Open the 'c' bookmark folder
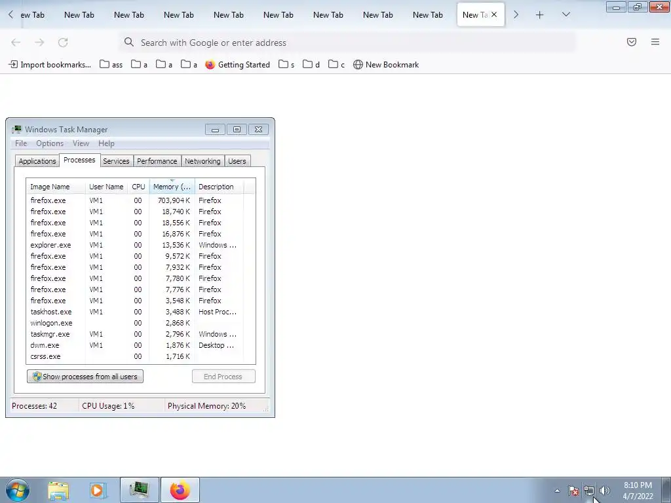The image size is (671, 503). tap(336, 65)
